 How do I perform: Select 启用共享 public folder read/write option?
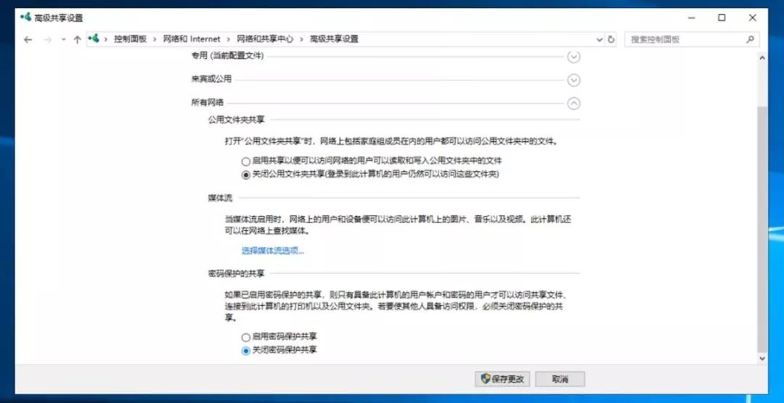pos(245,162)
